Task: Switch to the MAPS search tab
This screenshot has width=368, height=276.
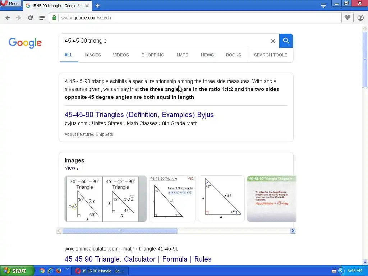Action: click(182, 55)
